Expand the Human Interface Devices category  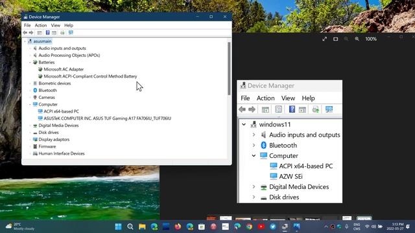[30, 153]
